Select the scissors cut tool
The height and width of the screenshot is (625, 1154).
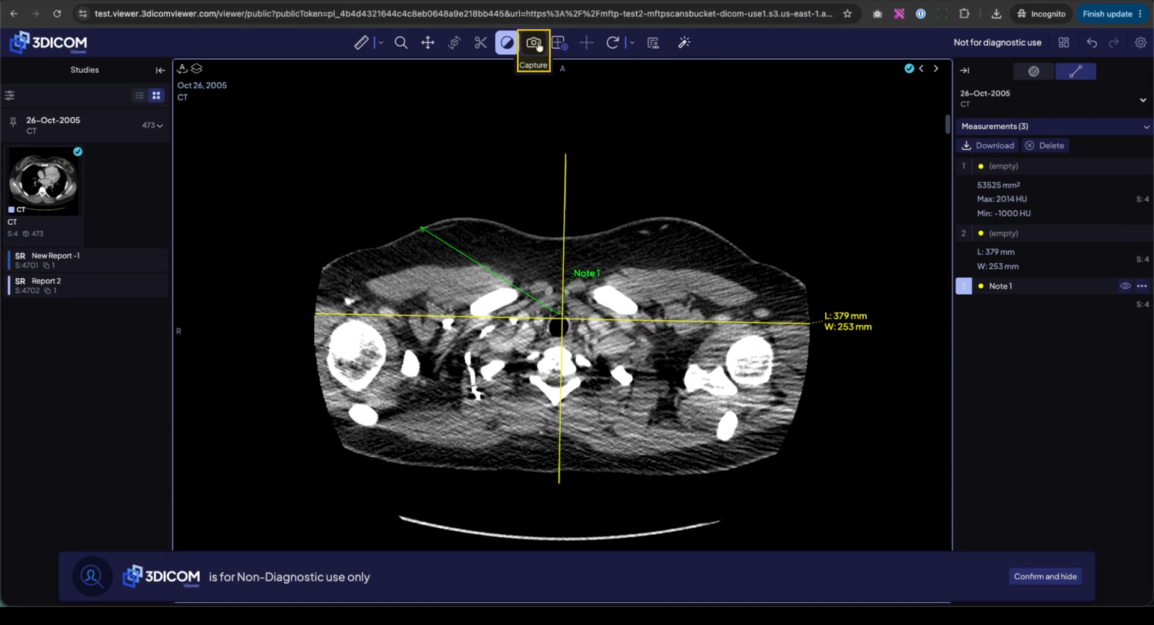pyautogui.click(x=480, y=43)
